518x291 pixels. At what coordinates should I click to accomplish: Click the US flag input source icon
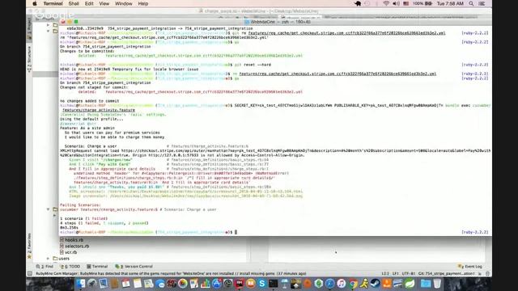[406, 3]
